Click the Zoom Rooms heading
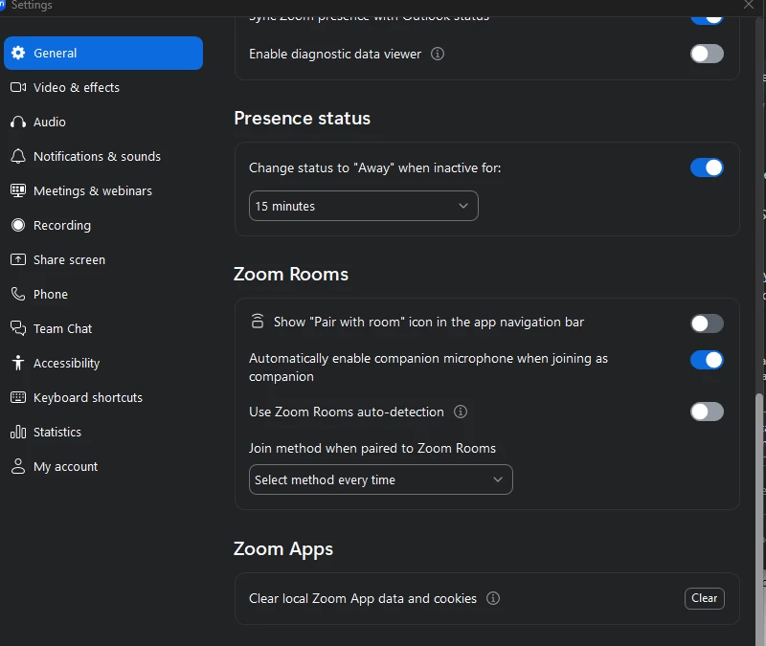 [291, 274]
